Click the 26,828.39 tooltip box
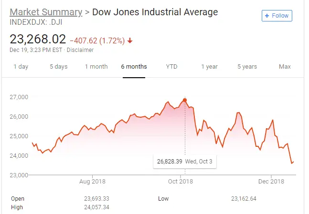The width and height of the screenshot is (309, 214). tap(184, 162)
